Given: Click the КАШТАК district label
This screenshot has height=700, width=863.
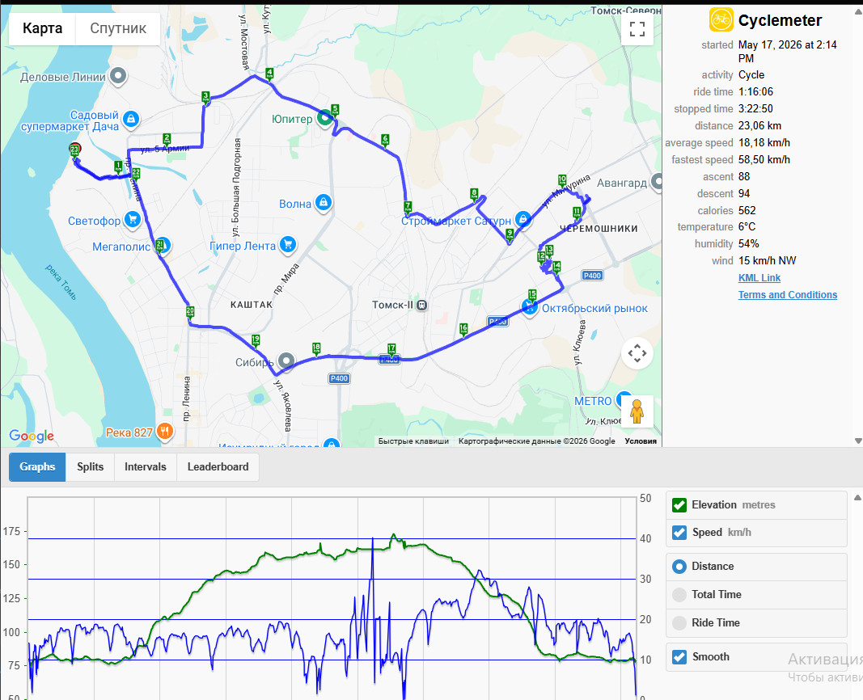Looking at the screenshot, I should 252,304.
